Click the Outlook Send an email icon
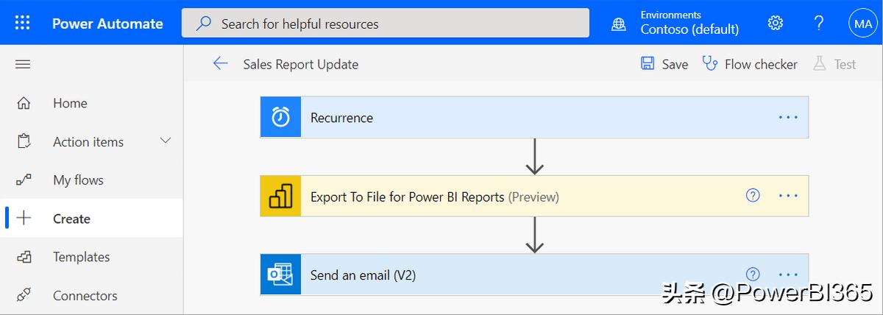 [x=280, y=275]
